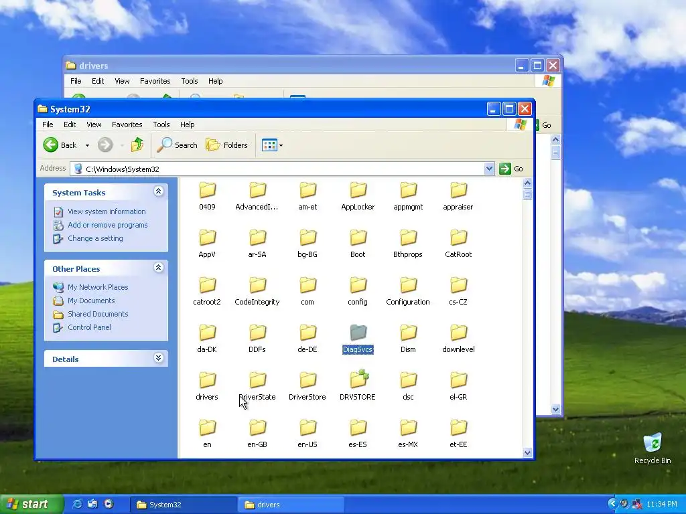Switch to System32 taskbar button
Viewport: 686px width, 514px height.
pyautogui.click(x=184, y=505)
